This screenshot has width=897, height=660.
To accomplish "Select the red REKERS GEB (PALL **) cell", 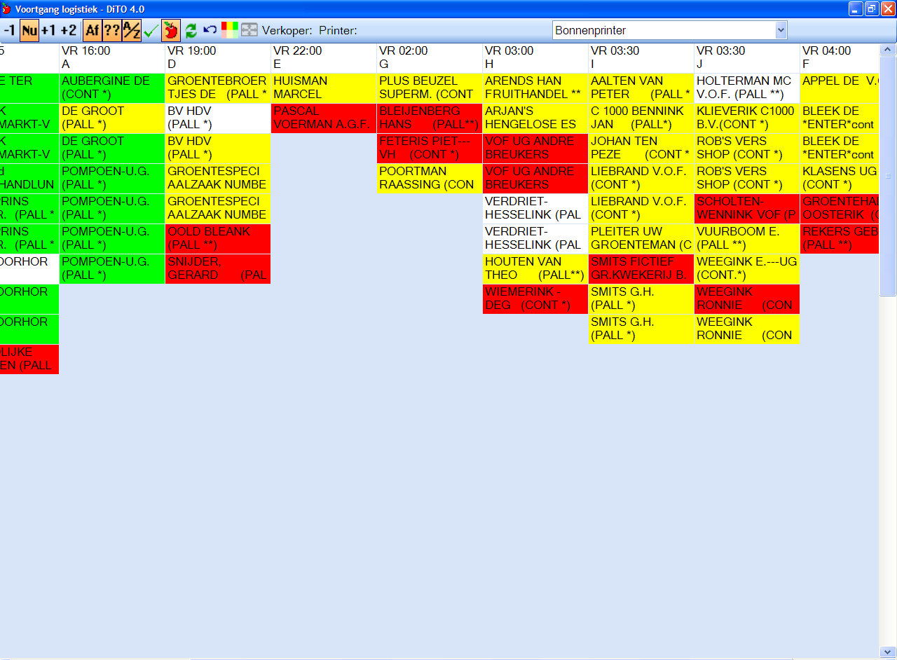I will tap(840, 238).
